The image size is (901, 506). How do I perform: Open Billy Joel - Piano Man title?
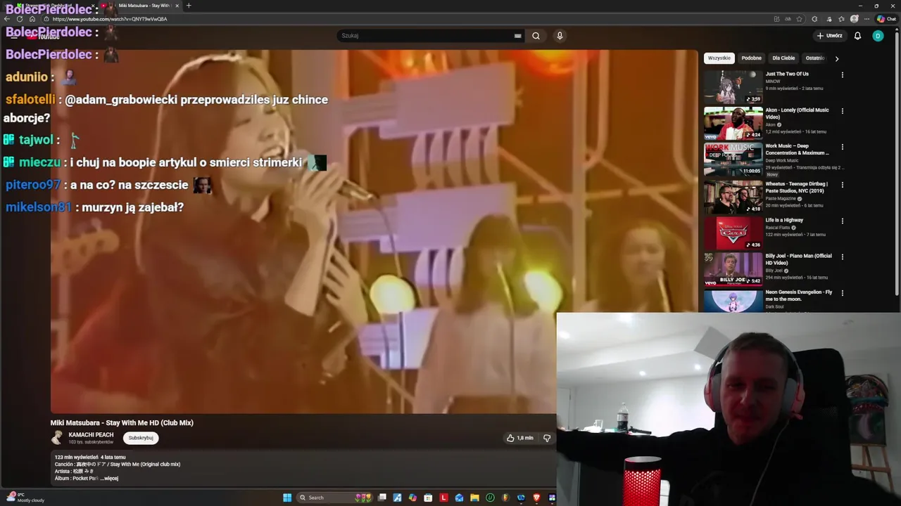pyautogui.click(x=799, y=259)
